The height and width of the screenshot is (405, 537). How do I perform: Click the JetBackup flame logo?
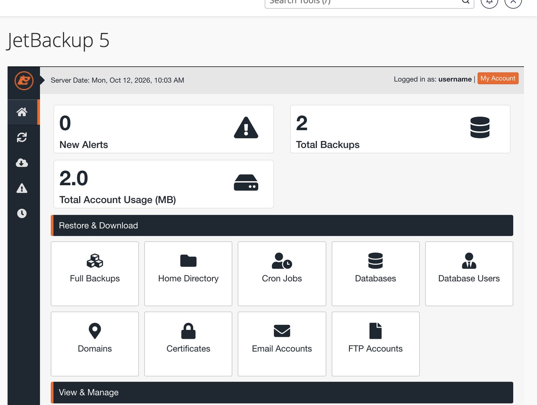click(x=24, y=81)
